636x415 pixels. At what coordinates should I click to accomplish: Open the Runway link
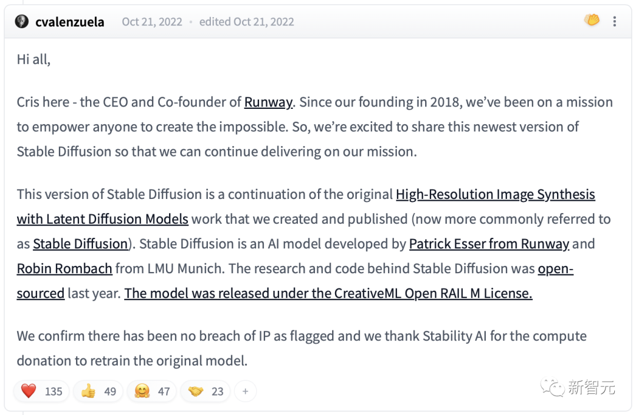(x=268, y=102)
